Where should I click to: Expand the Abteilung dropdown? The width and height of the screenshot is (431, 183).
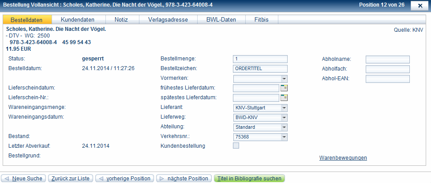[284, 127]
